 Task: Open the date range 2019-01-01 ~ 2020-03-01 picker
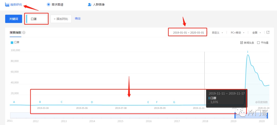[x=189, y=33]
